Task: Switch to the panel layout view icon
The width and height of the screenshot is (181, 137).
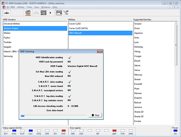Action: coord(59,13)
